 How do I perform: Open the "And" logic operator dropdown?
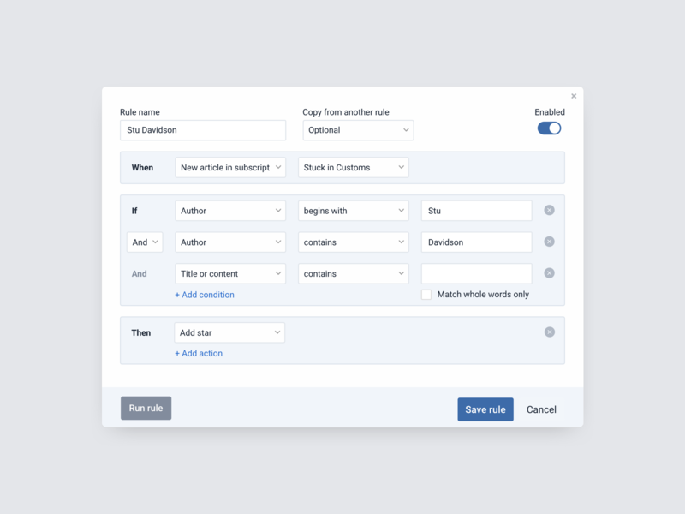pos(144,242)
